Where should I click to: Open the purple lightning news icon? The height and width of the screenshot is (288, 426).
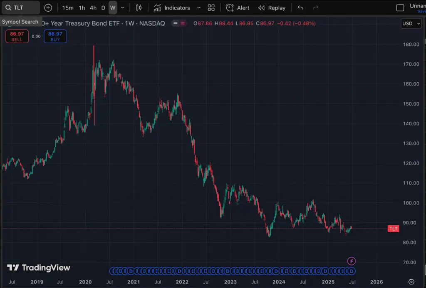point(352,261)
